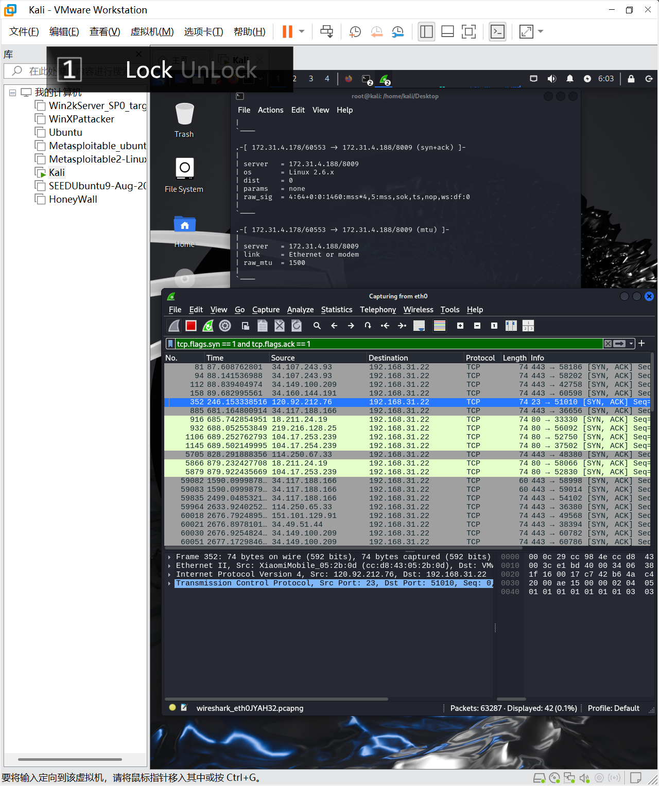Click the save capture file icon in Wireshark
Screen dimensions: 659x786
click(263, 326)
